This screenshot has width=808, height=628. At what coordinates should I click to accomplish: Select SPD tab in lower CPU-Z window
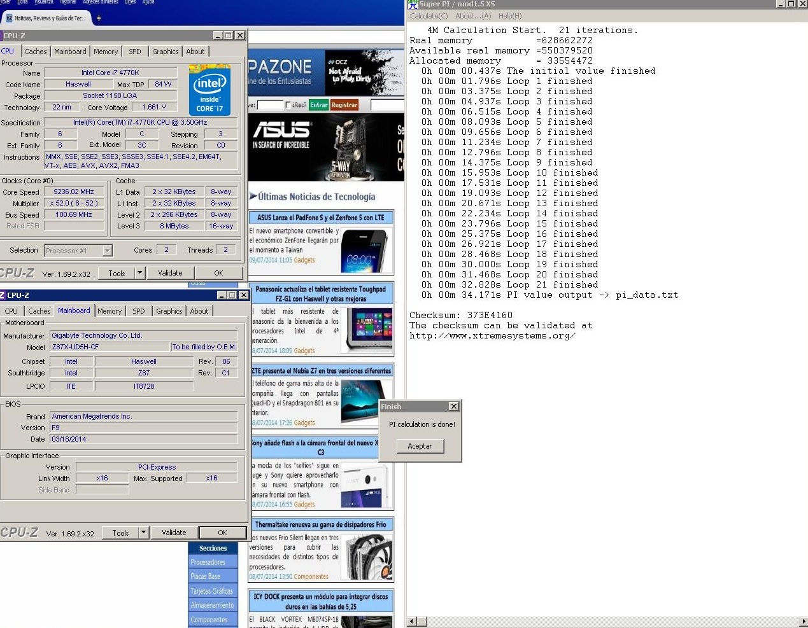click(138, 311)
